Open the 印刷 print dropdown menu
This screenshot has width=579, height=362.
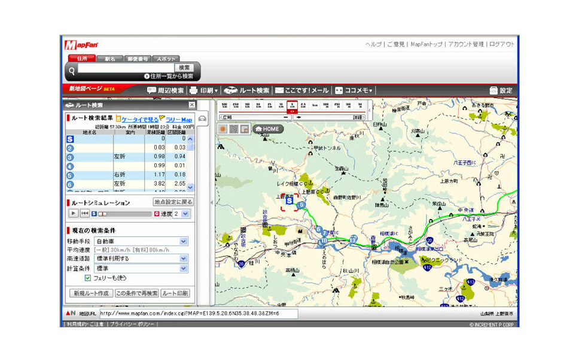click(203, 90)
